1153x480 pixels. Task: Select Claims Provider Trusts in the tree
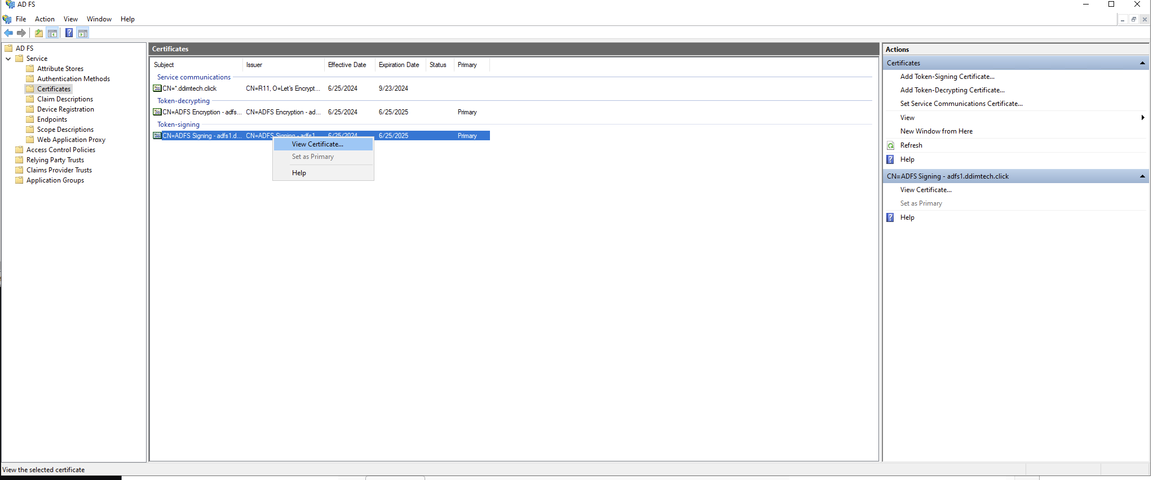(59, 170)
